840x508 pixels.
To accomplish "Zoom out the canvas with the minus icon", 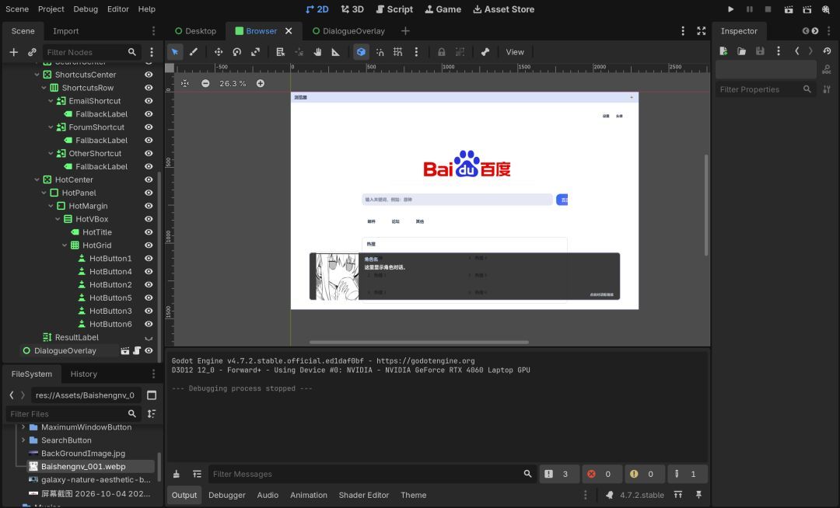I will (205, 83).
